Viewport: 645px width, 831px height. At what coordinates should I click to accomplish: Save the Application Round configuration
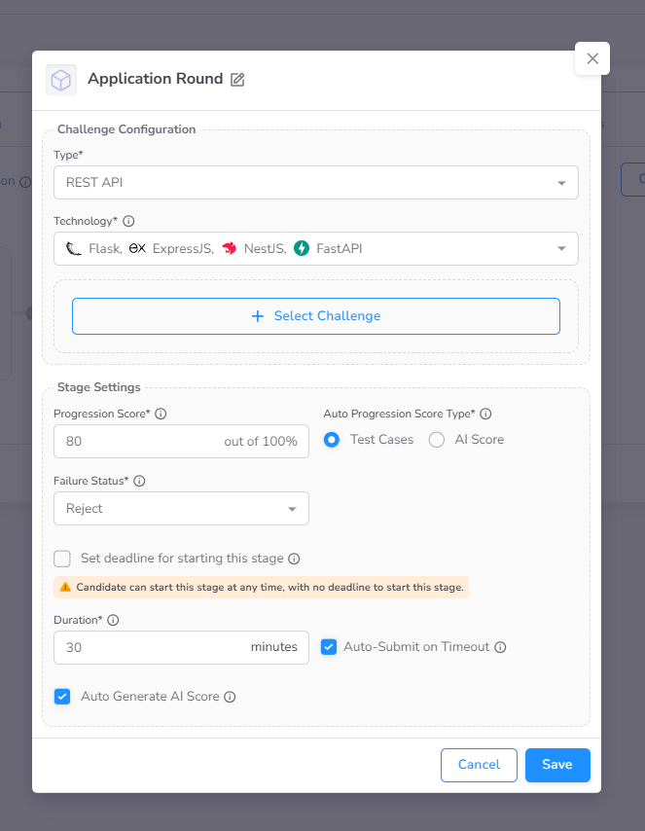[x=557, y=765]
